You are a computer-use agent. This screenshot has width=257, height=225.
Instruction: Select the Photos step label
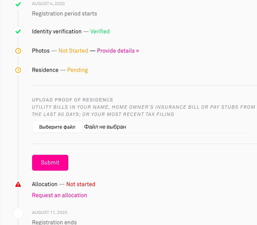tap(41, 51)
